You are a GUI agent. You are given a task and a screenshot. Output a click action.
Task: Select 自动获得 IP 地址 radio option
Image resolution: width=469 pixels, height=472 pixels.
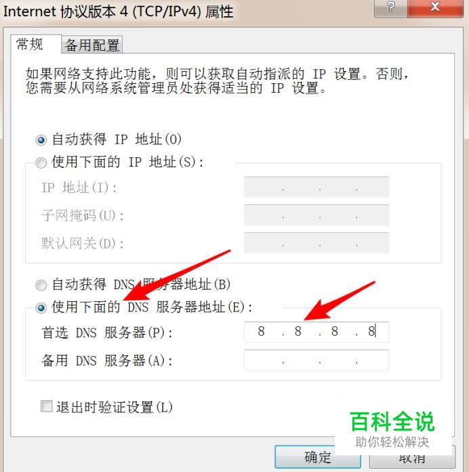41,140
